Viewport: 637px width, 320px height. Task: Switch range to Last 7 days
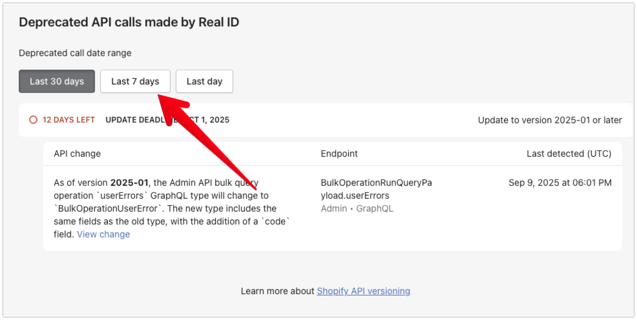click(135, 81)
